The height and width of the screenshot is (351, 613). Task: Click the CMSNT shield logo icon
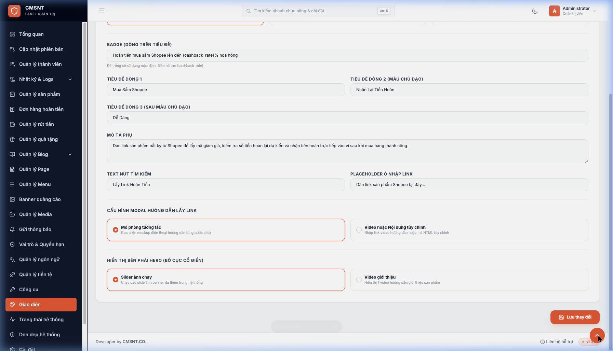[14, 11]
